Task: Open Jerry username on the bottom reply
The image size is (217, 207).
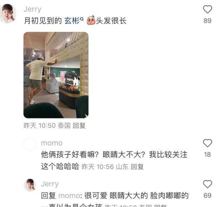Action: pyautogui.click(x=50, y=184)
